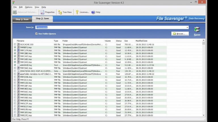Click file icon of TMPDAF6.tmp
Screen dimensions: 218x122
(x=18, y=101)
